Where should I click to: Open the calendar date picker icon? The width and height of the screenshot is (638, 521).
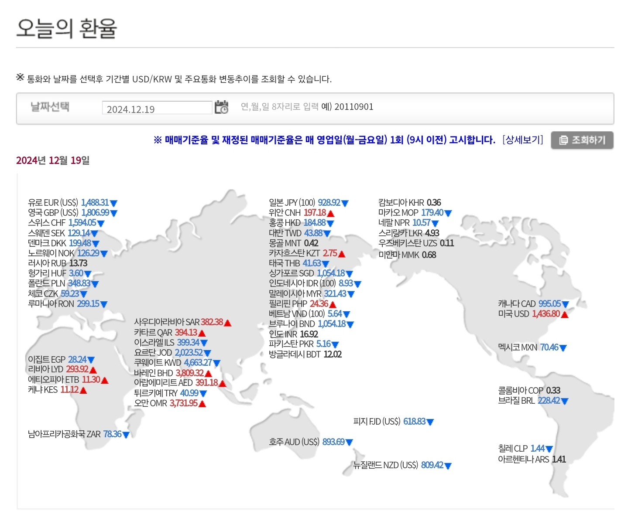pos(222,107)
